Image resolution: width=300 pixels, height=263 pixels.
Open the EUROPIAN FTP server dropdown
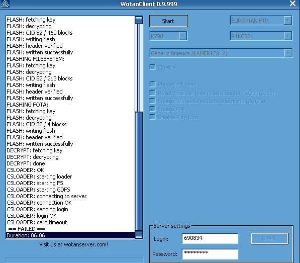pyautogui.click(x=288, y=21)
